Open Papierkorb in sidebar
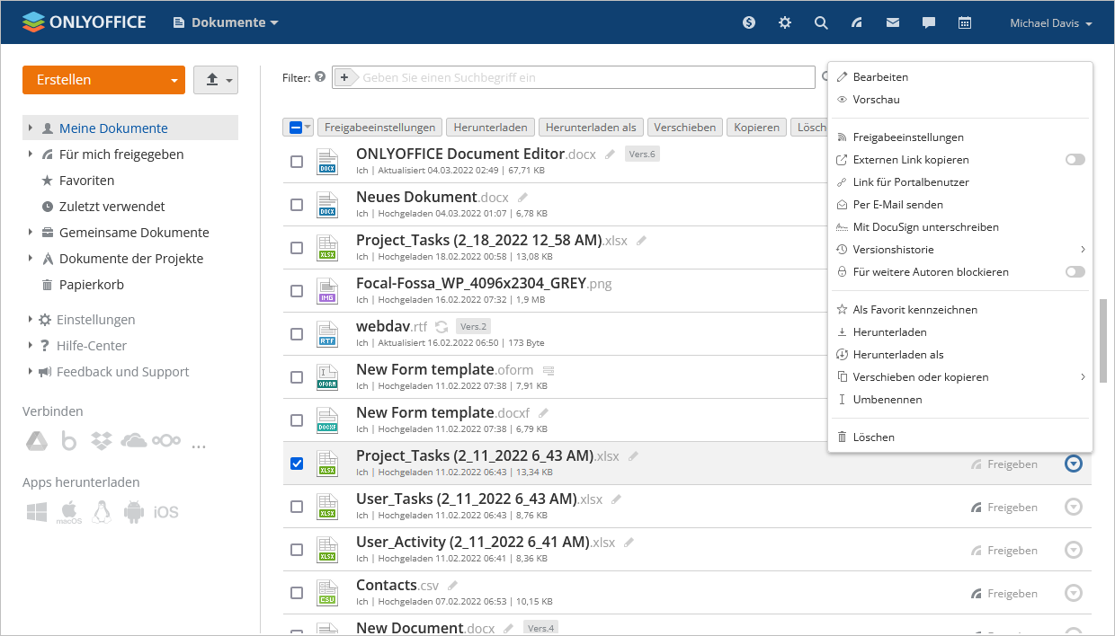This screenshot has width=1115, height=636. click(92, 285)
